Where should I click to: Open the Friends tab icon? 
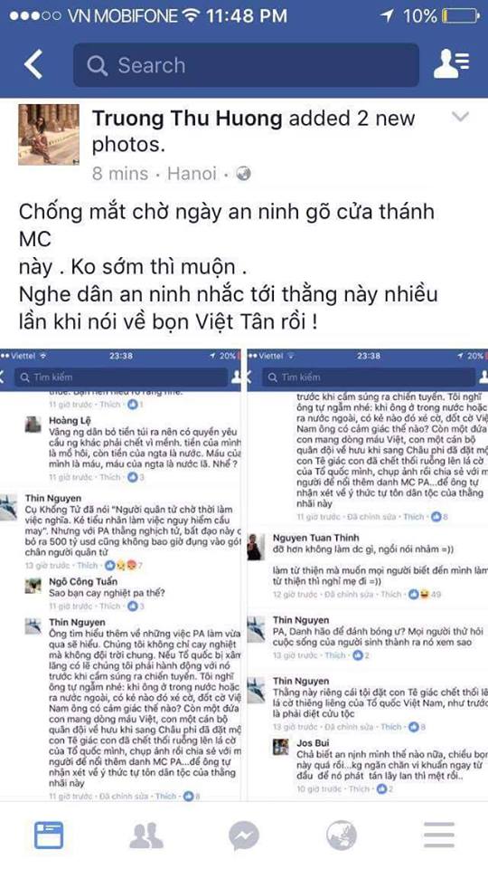pyautogui.click(x=146, y=836)
